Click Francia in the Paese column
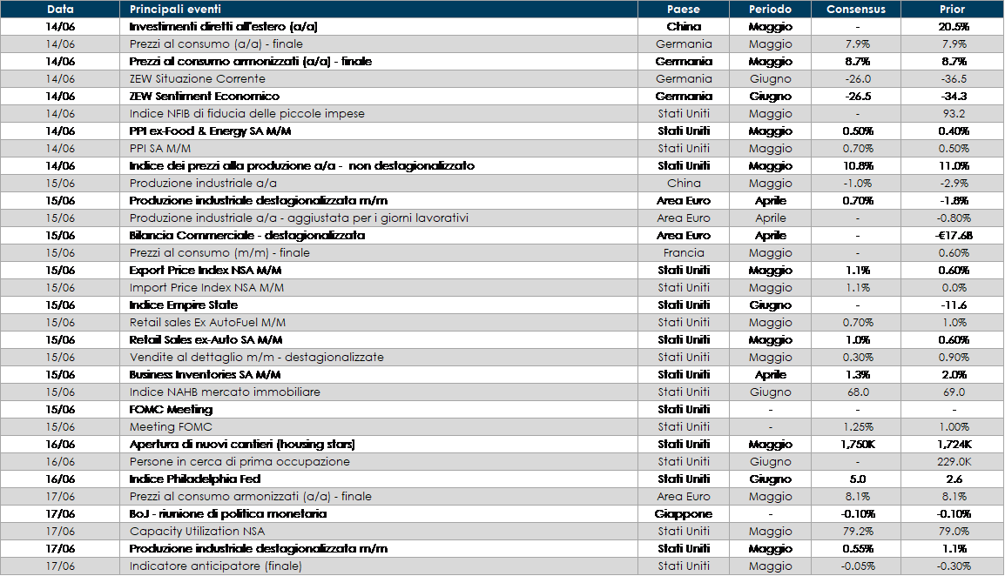 pyautogui.click(x=683, y=253)
